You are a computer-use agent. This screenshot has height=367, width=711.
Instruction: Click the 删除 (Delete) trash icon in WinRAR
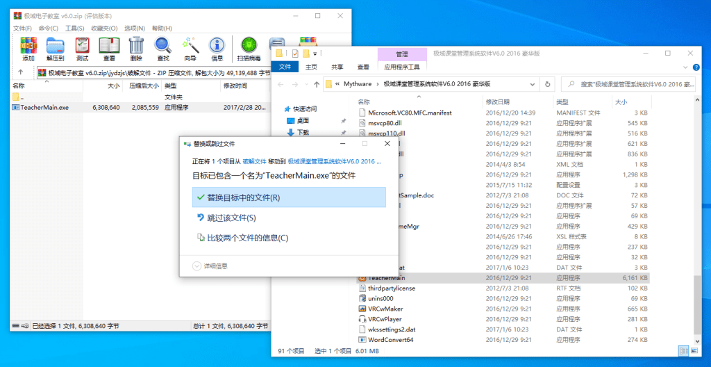(136, 49)
